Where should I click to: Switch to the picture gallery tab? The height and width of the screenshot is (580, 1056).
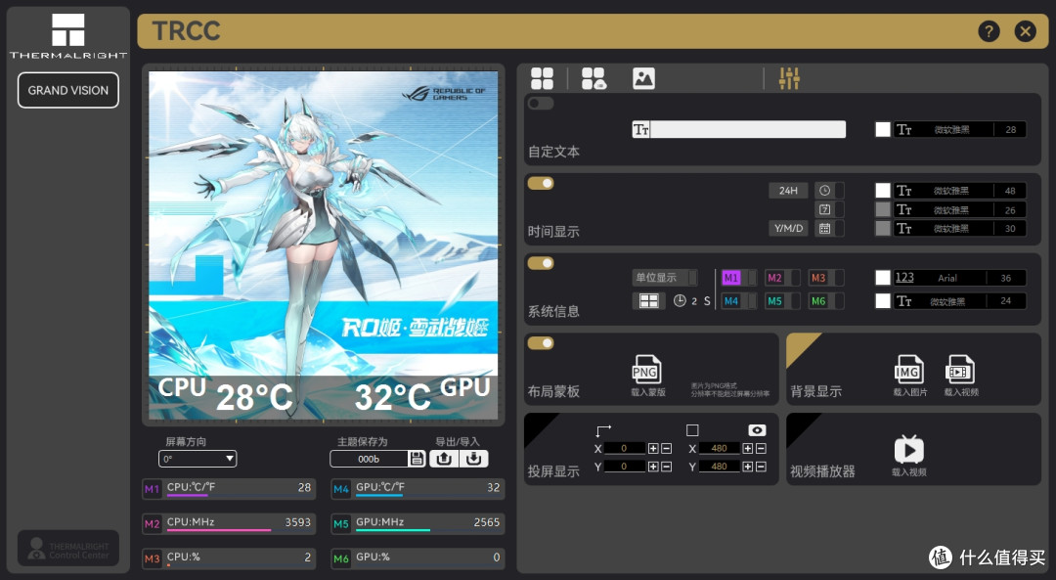coord(643,78)
